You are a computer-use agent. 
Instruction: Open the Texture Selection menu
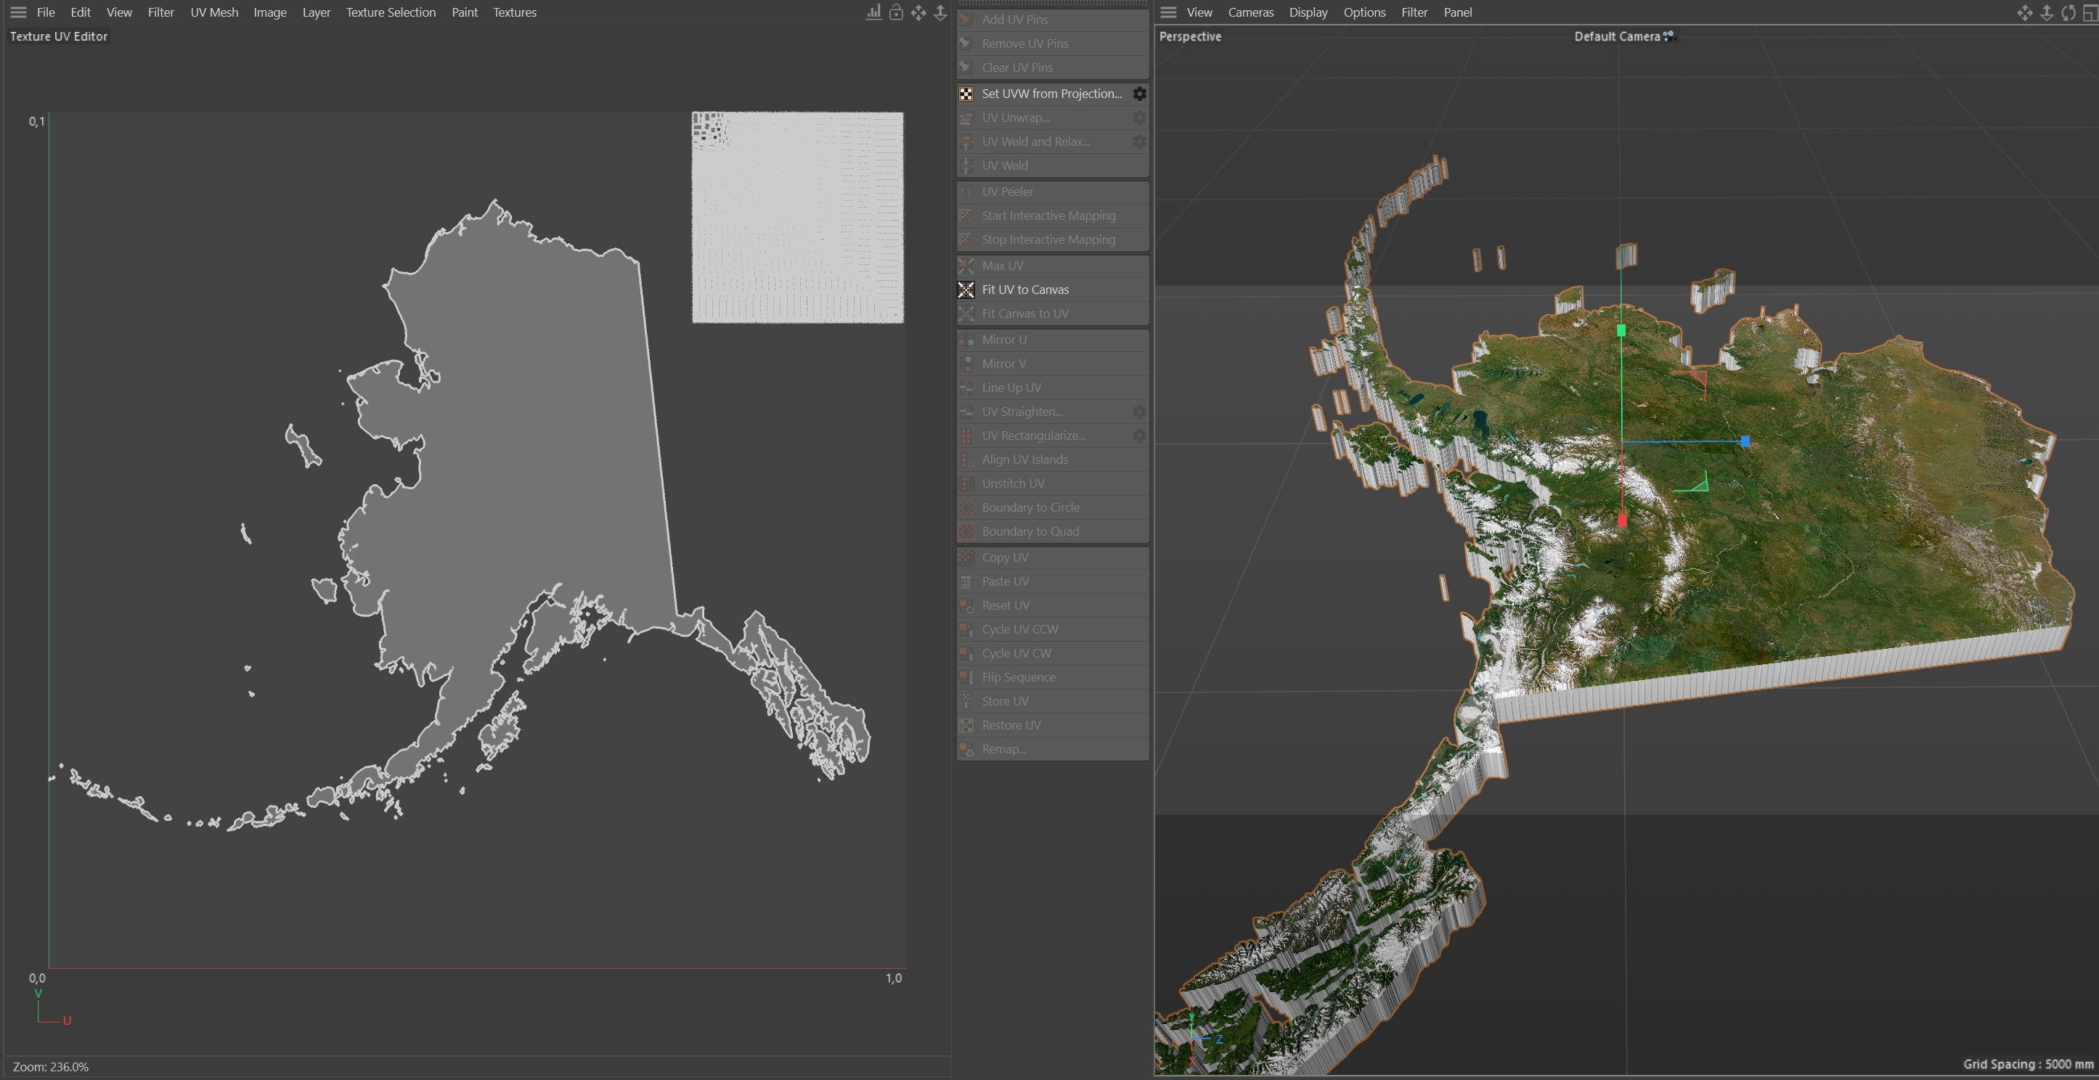[391, 12]
